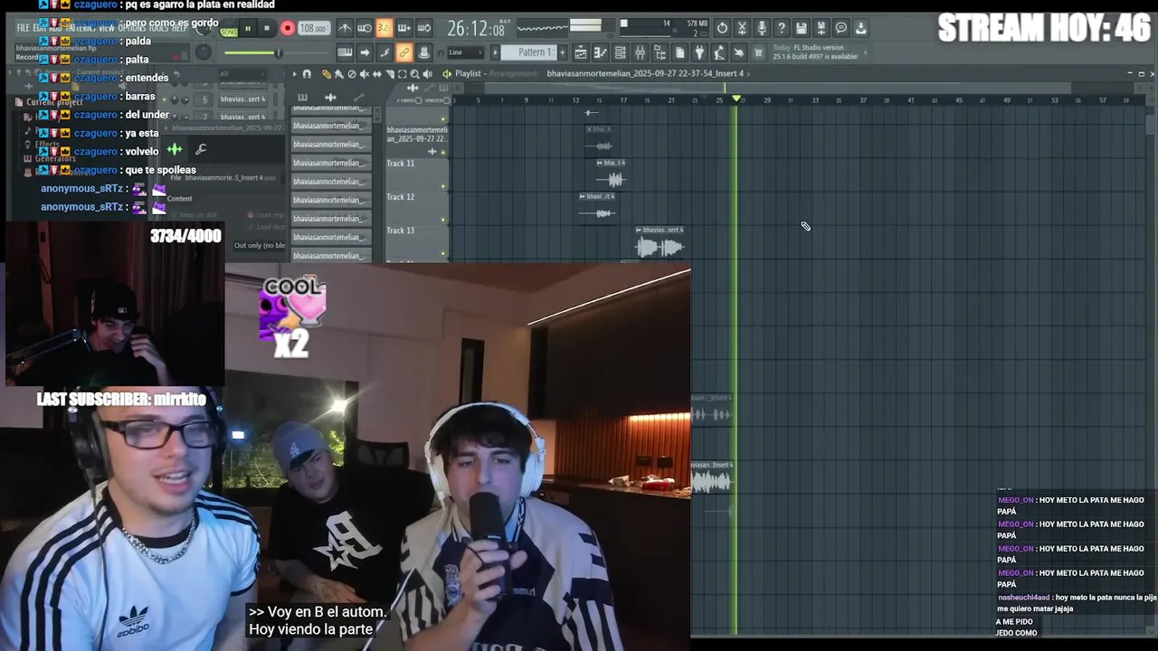
Task: Click the 108.000 tempo field
Action: [314, 28]
